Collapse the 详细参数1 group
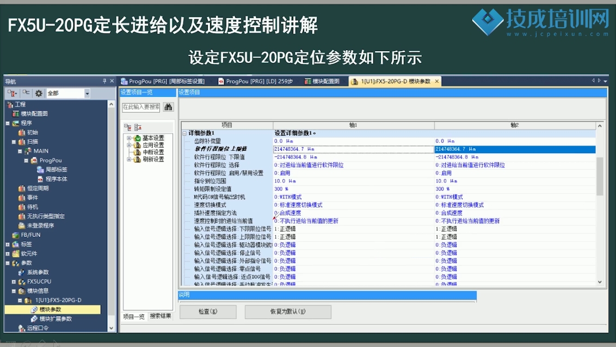616x347 pixels. tap(184, 133)
